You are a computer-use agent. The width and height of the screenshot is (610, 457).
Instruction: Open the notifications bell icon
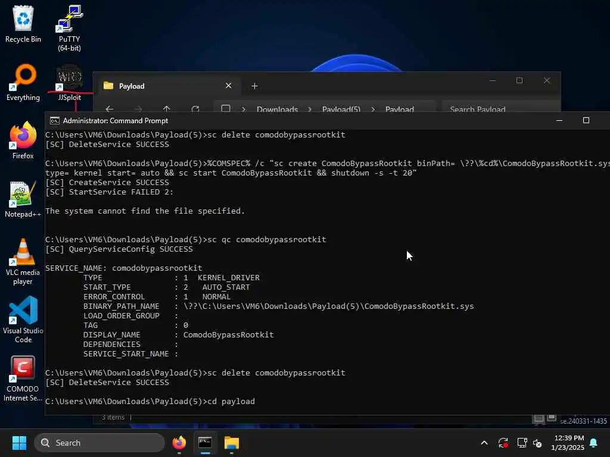pyautogui.click(x=594, y=443)
